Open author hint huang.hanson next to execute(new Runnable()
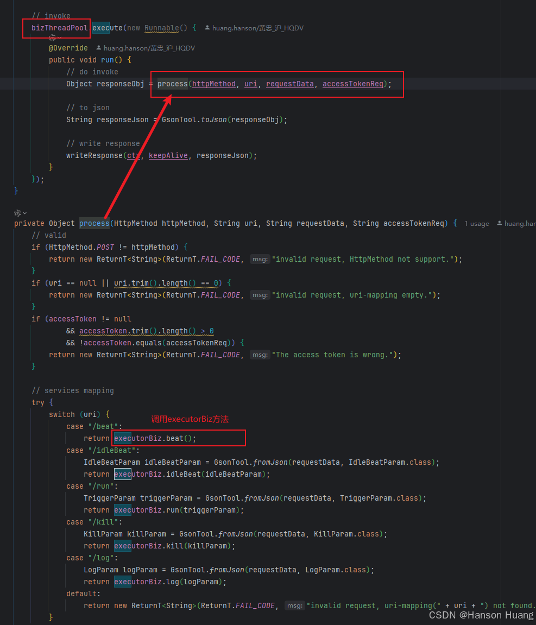The width and height of the screenshot is (536, 625). (x=258, y=28)
